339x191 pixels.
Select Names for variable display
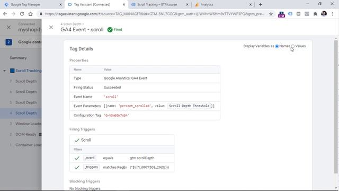point(276,46)
